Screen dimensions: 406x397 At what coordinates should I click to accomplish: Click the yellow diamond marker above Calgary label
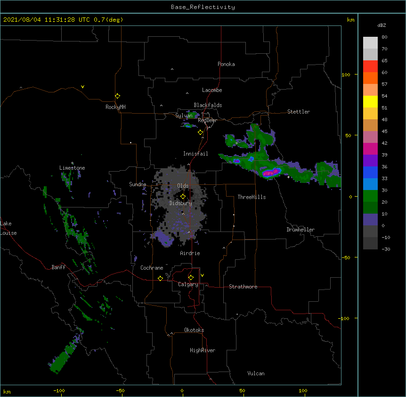tap(191, 278)
